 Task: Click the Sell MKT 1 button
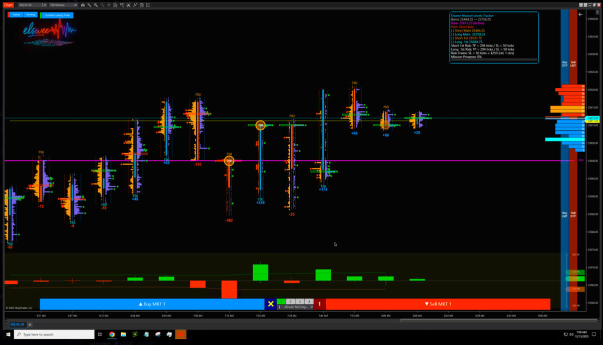(437, 304)
